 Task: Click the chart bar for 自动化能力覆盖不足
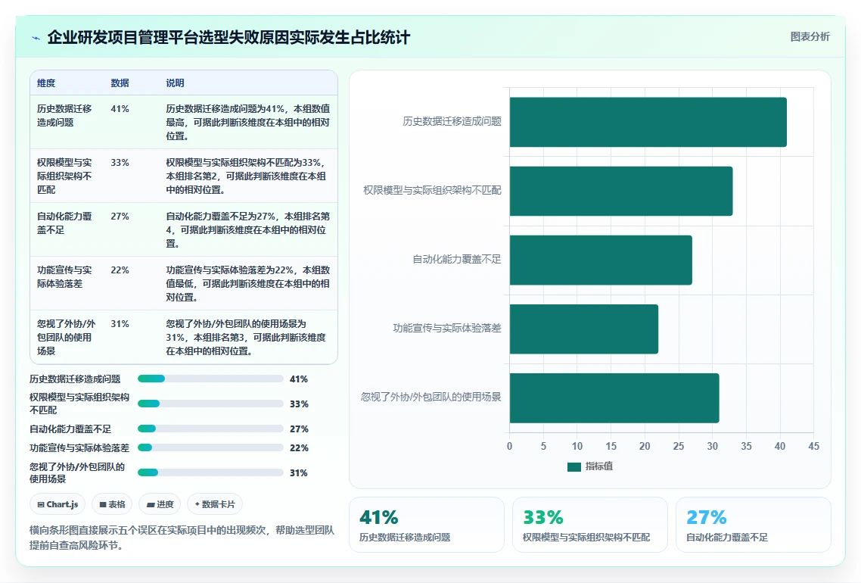pyautogui.click(x=601, y=260)
